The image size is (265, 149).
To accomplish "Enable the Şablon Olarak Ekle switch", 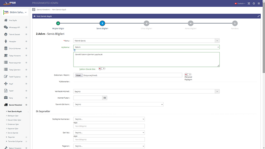I will coord(102,69).
